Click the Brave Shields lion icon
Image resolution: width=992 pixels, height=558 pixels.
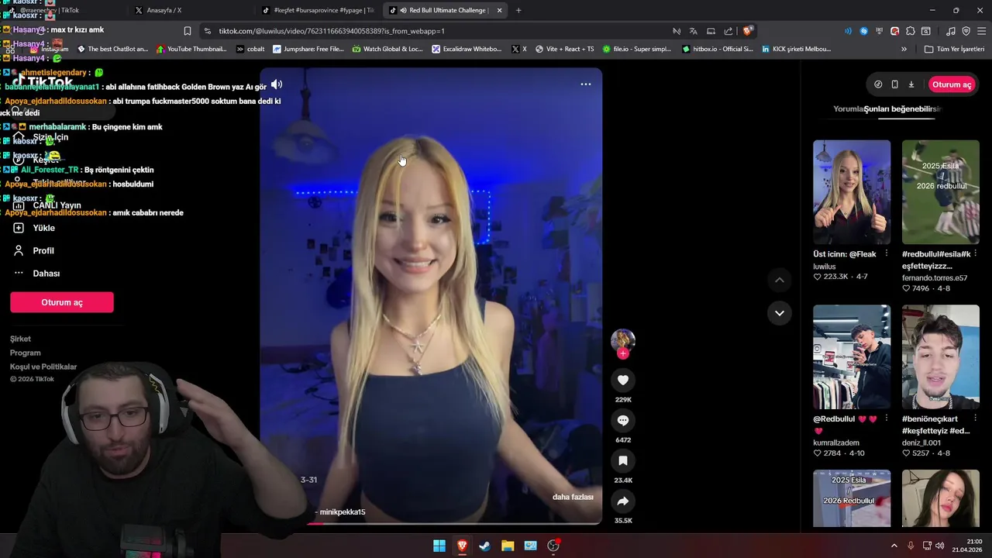coord(747,31)
